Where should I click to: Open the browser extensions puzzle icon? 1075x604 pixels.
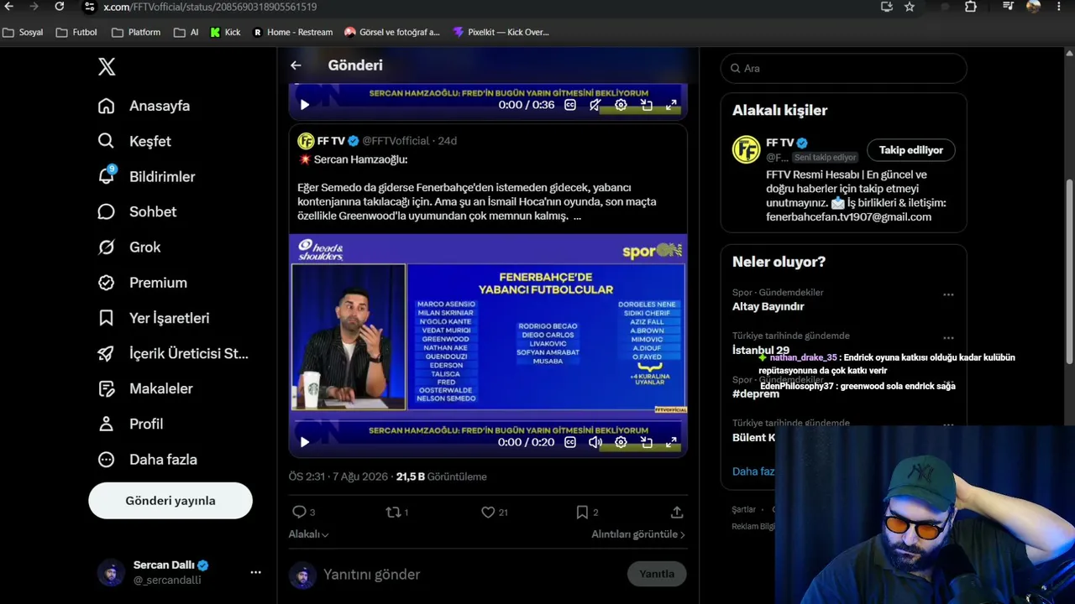(971, 7)
